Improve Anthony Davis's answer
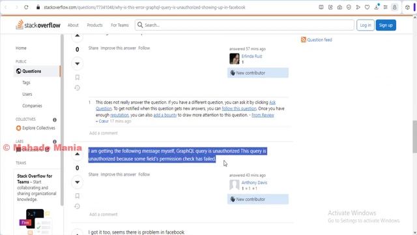Image resolution: width=417 pixels, height=235 pixels. 119,174
